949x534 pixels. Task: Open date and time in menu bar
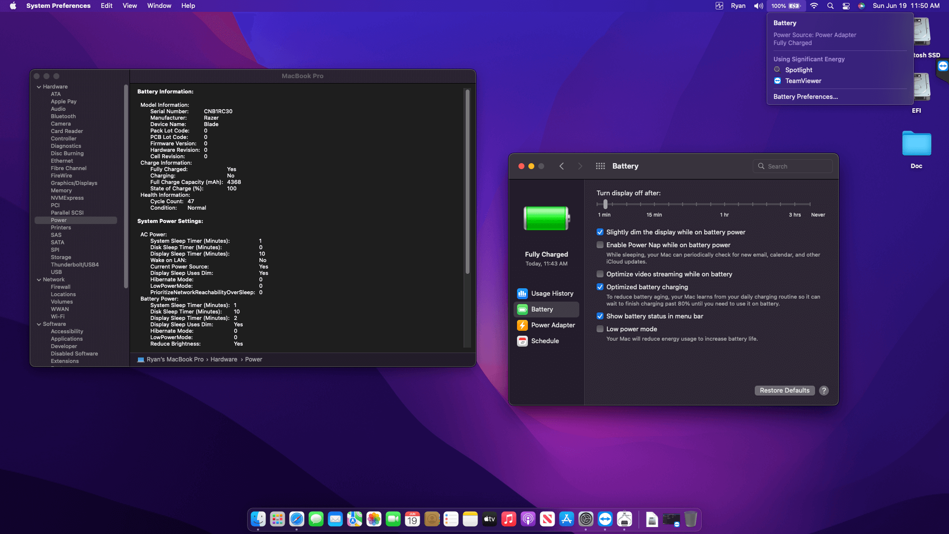pos(906,6)
